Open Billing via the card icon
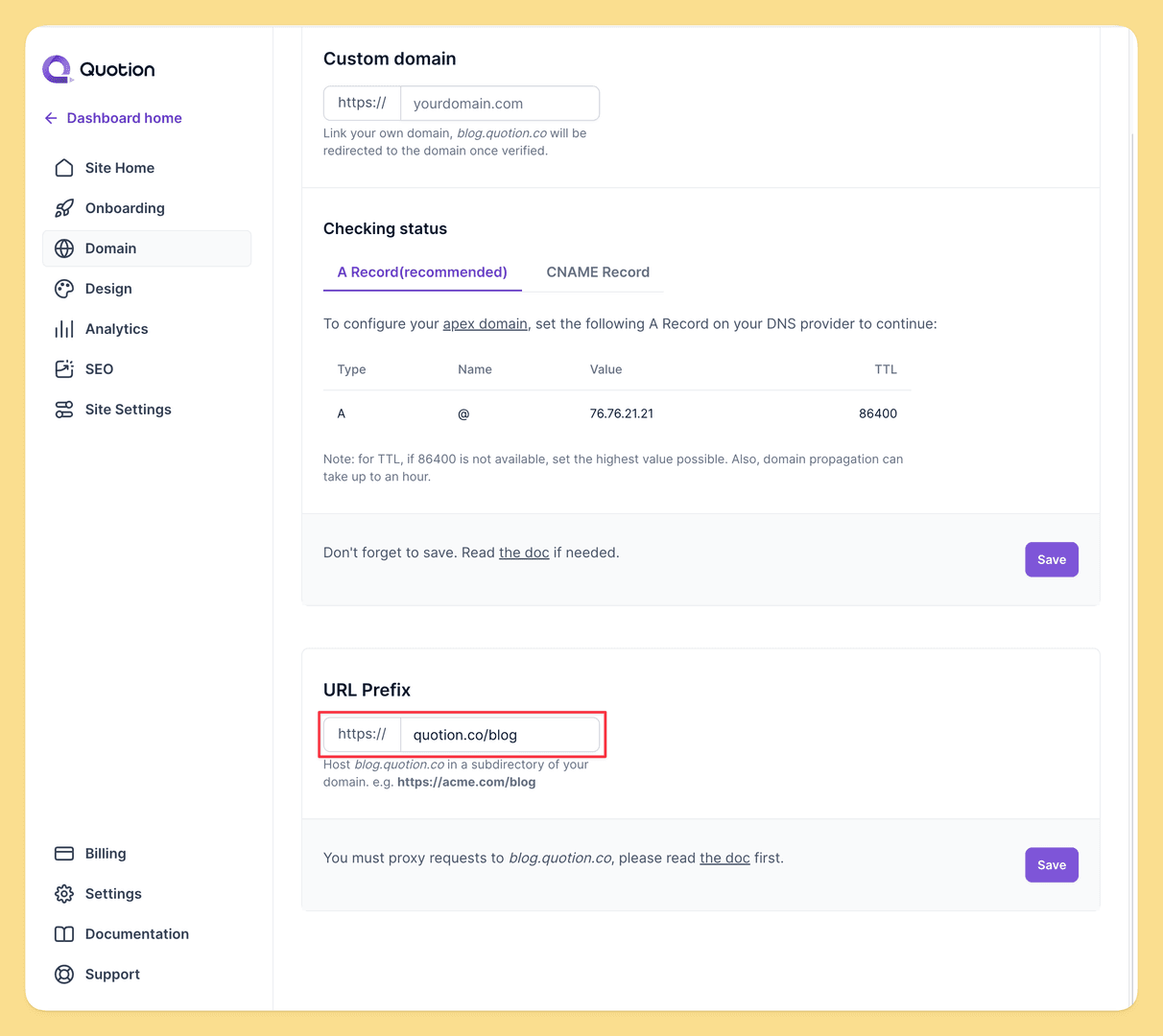1163x1036 pixels. coord(63,853)
